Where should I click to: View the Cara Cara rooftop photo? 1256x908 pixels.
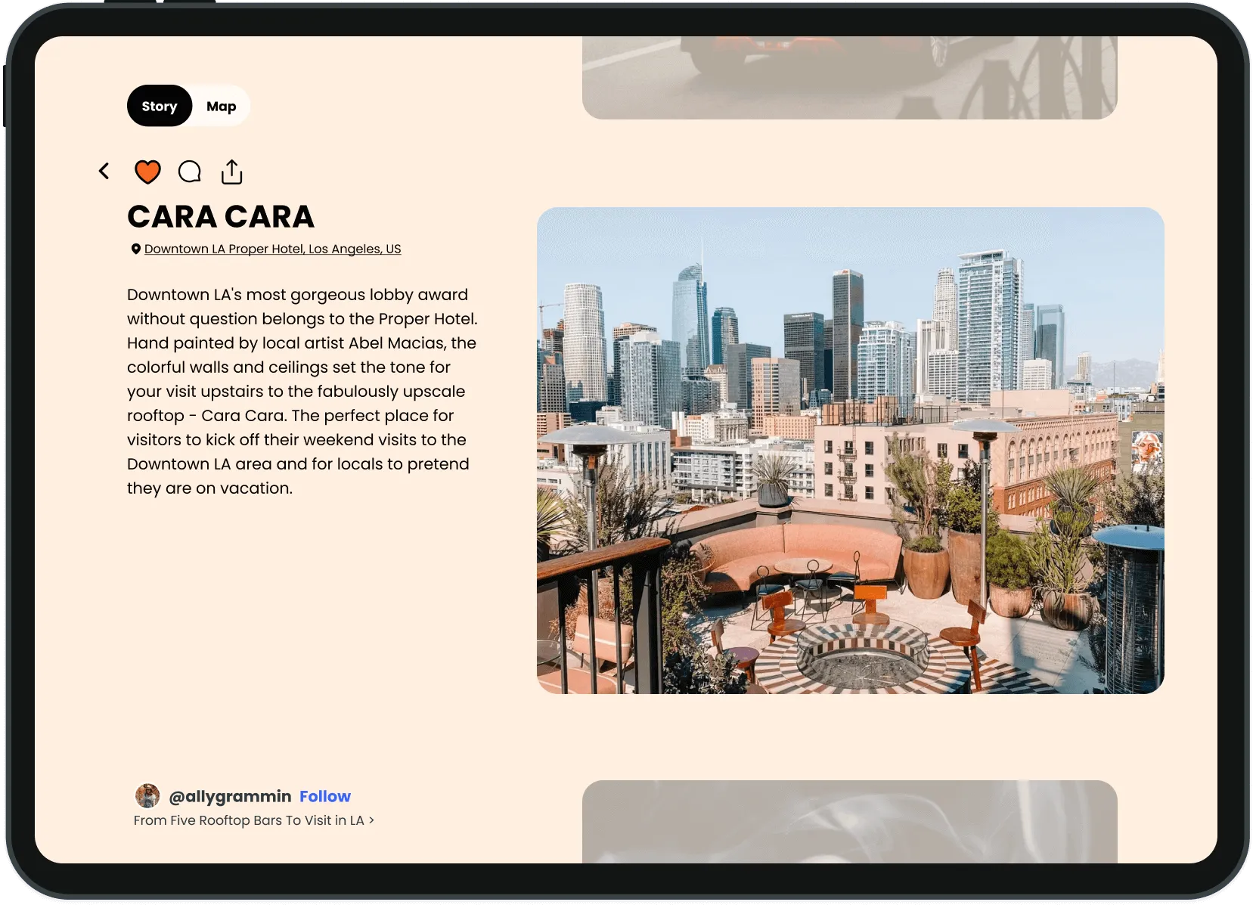click(x=851, y=451)
